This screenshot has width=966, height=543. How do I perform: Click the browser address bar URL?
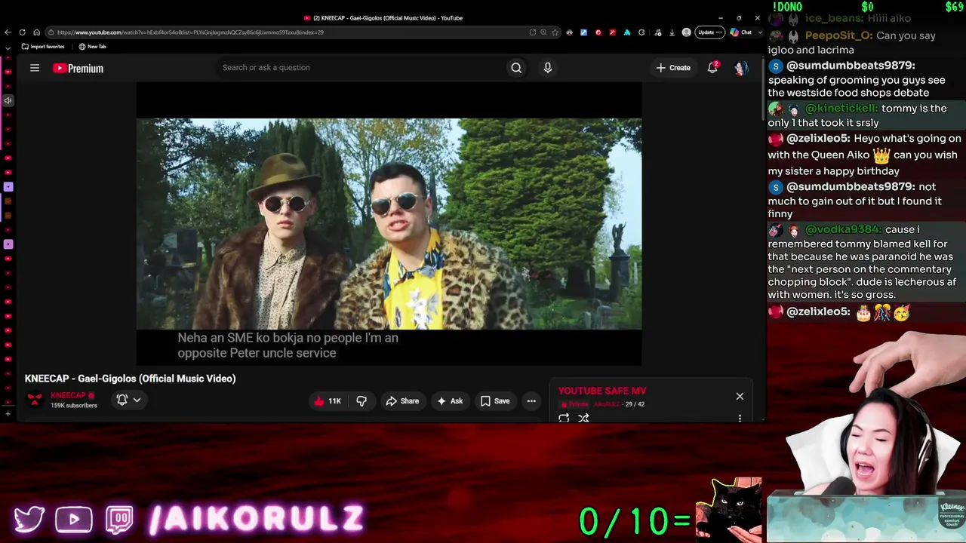190,32
